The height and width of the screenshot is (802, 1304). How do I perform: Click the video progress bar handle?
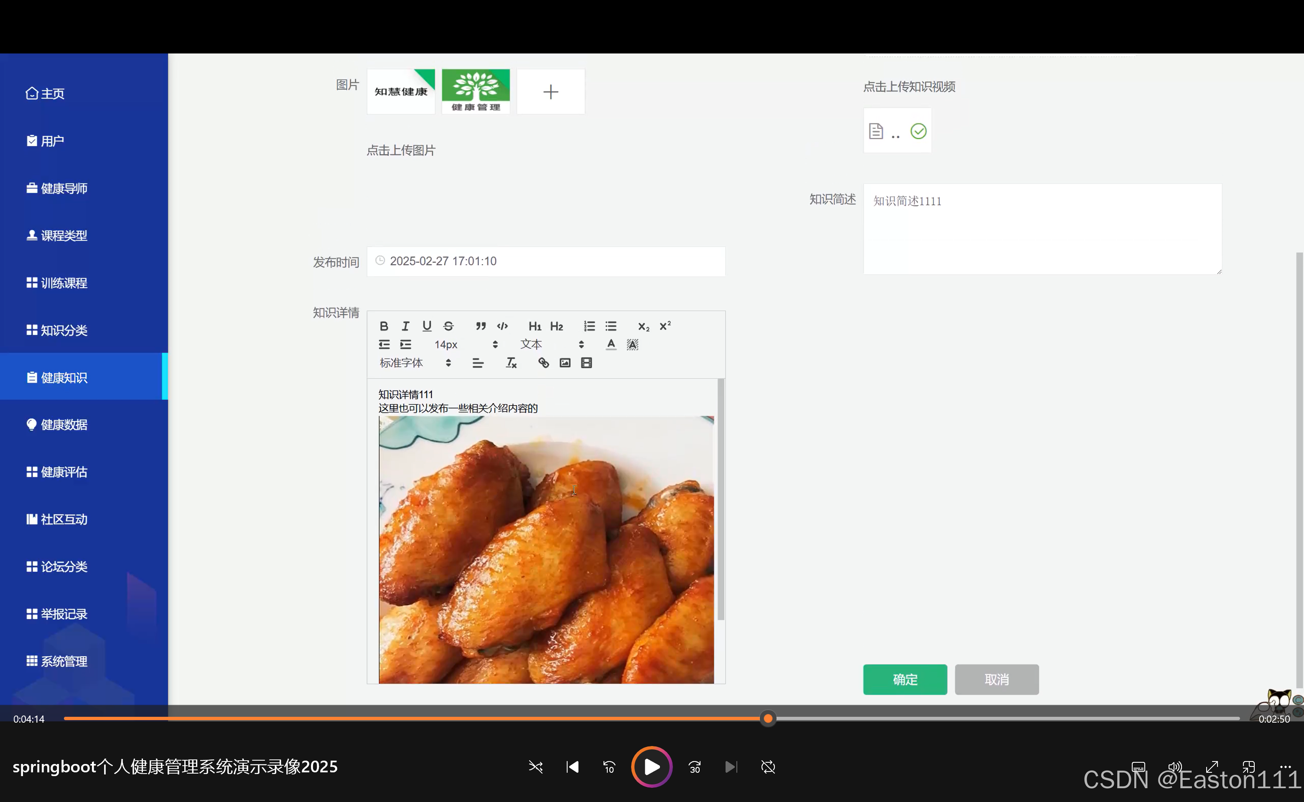tap(768, 719)
